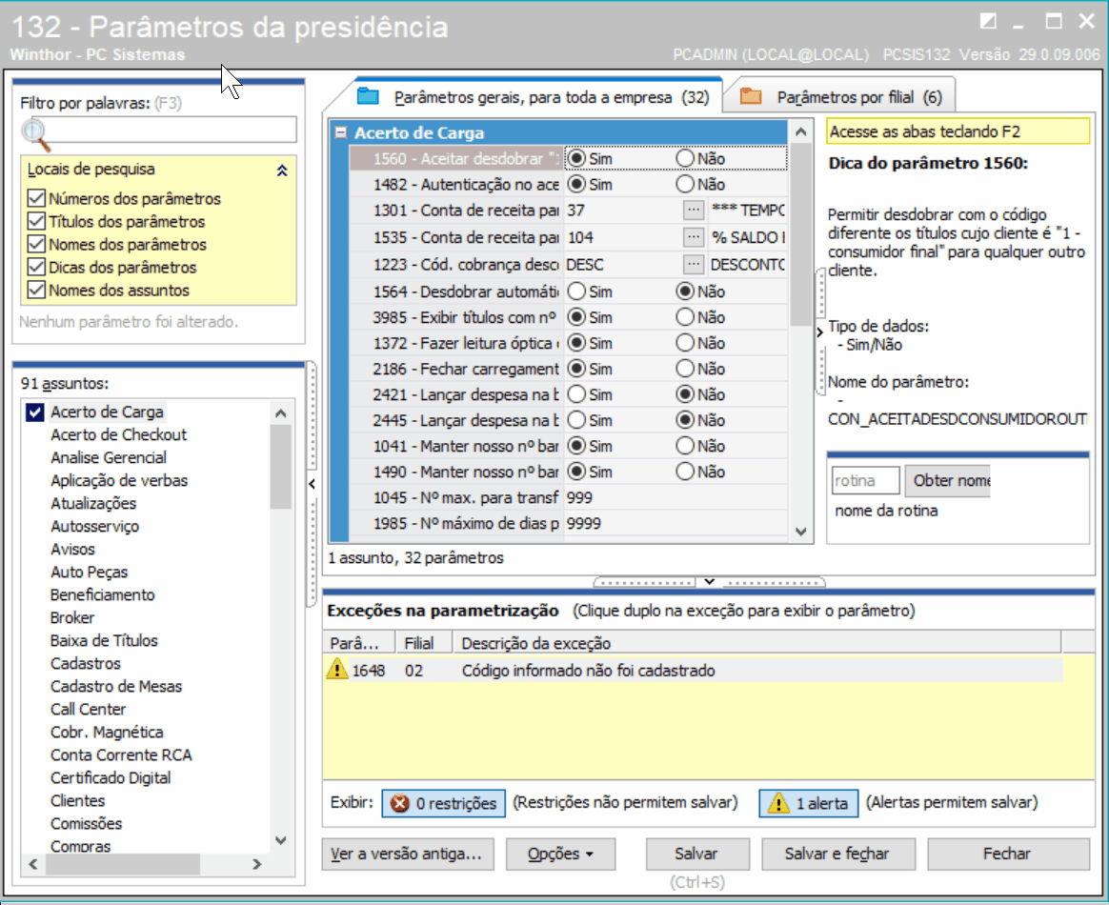Viewport: 1109px width, 905px height.
Task: Open lookup ellipsis for parameter 1223
Action: [694, 265]
